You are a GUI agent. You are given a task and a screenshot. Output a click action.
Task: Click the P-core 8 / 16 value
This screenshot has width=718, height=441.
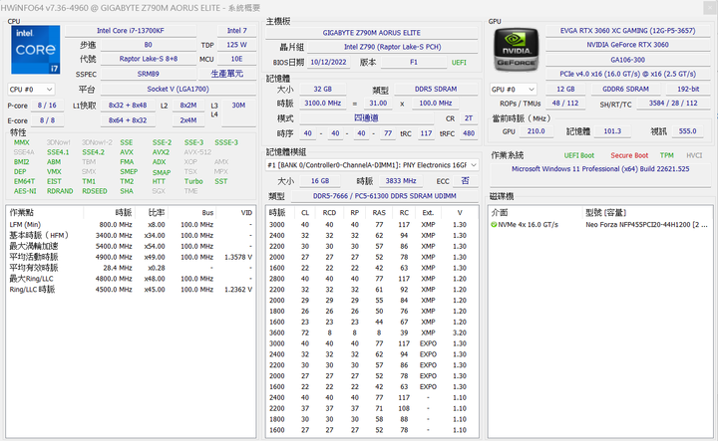pyautogui.click(x=47, y=106)
